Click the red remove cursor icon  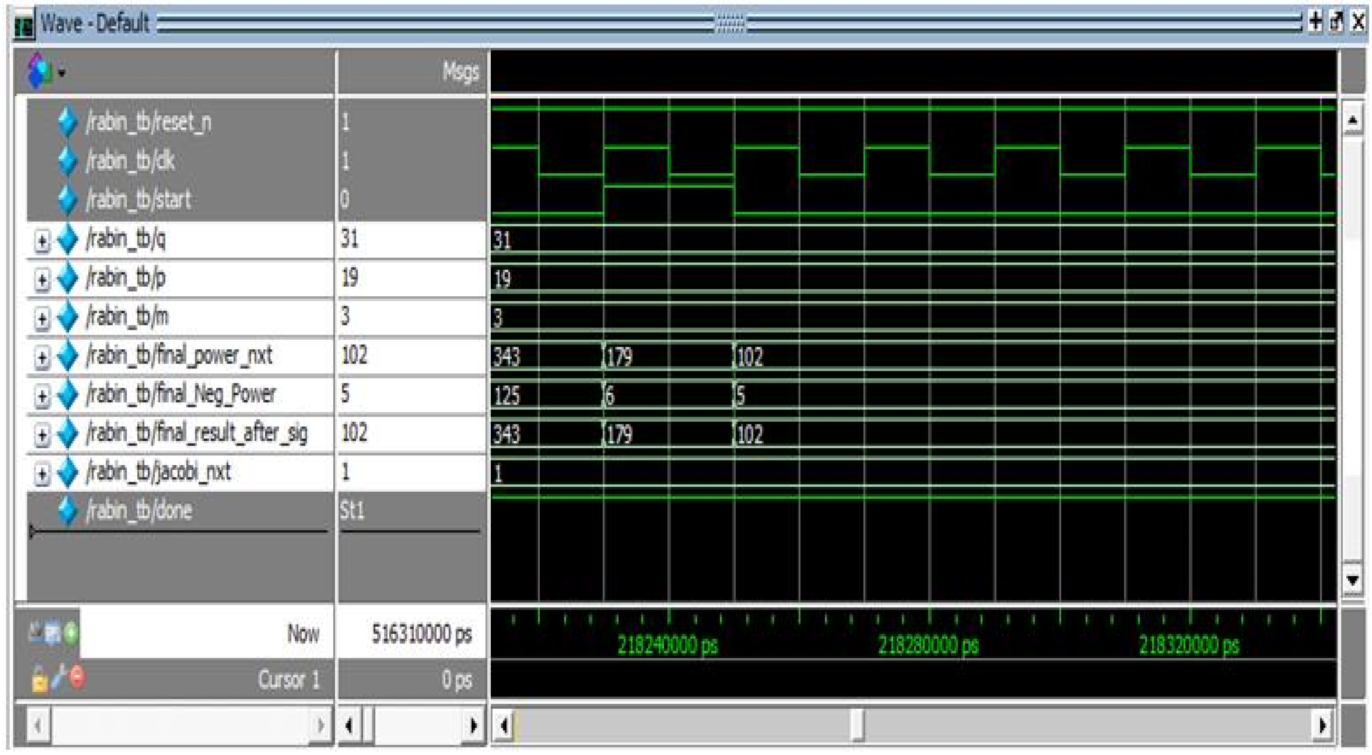point(77,677)
